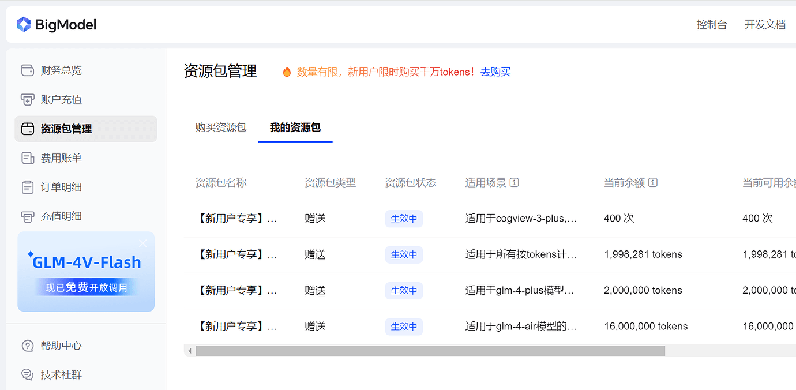Screen dimensions: 796x390
Task: Click the 订单明细 clipboard icon
Action: [x=27, y=187]
